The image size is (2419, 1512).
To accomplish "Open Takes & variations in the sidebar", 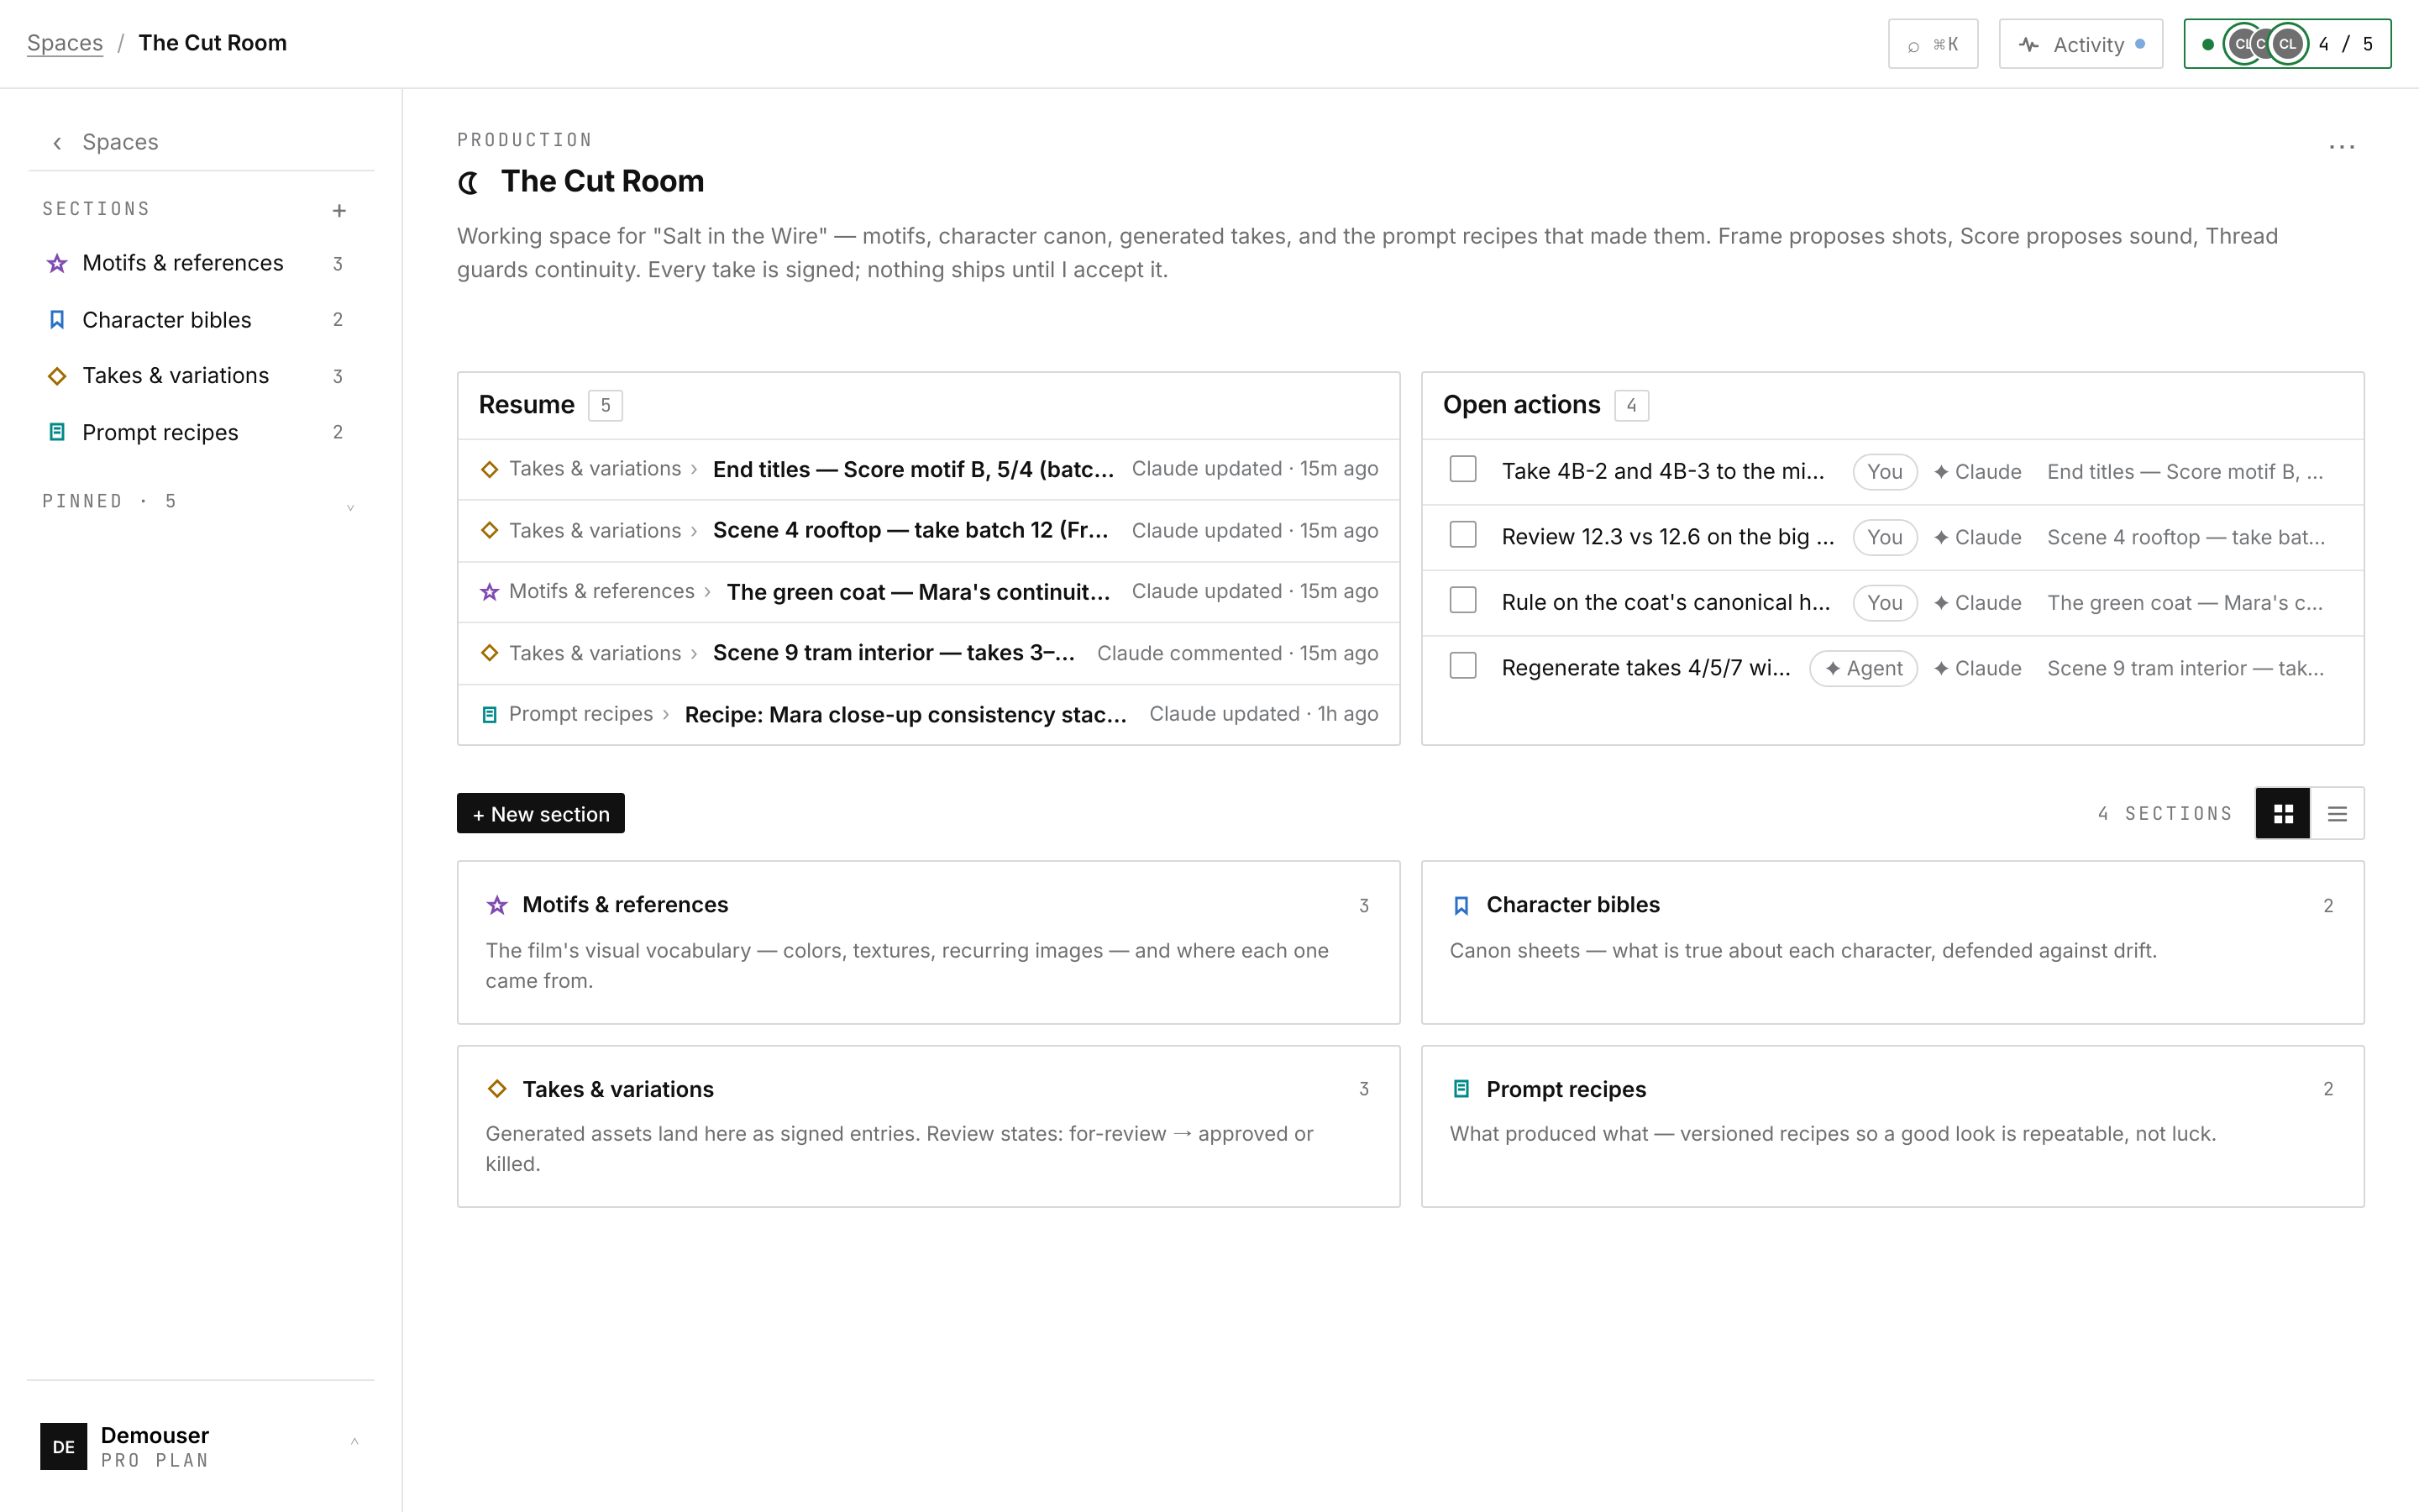I will point(200,376).
